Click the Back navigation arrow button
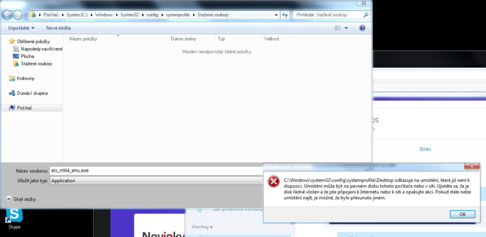The height and width of the screenshot is (237, 486). coord(7,15)
